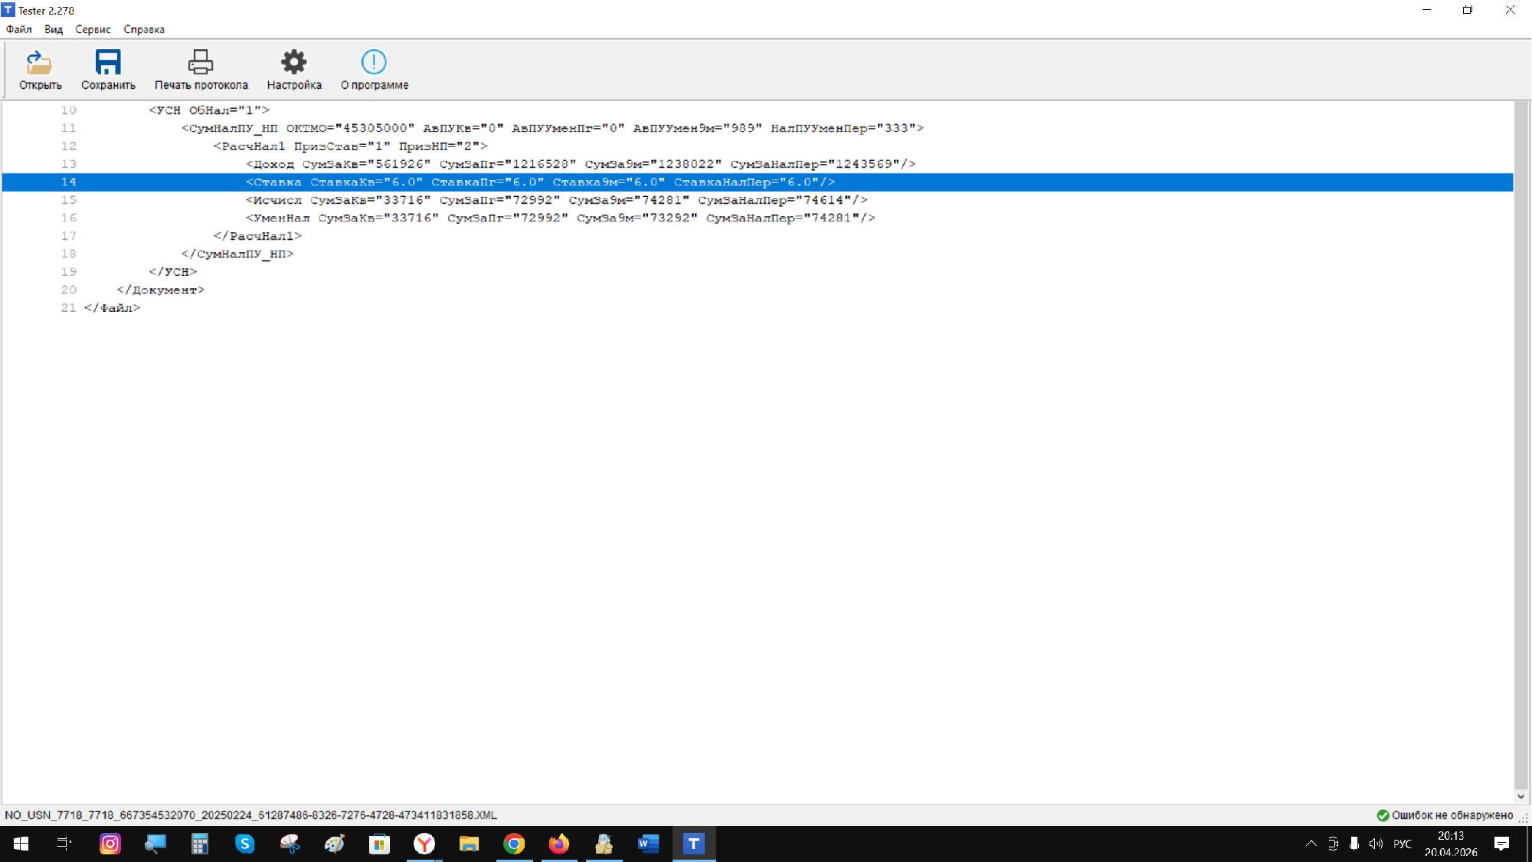Click the Открыть folder icon
Image resolution: width=1532 pixels, height=862 pixels.
(x=40, y=63)
